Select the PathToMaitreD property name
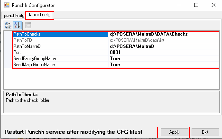The height and width of the screenshot is (139, 222). pyautogui.click(x=27, y=47)
